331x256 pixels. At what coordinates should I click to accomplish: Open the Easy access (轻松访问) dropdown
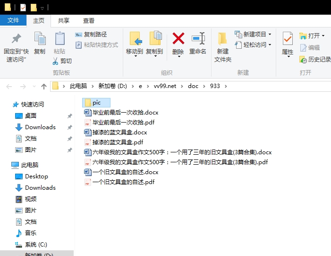[253, 45]
